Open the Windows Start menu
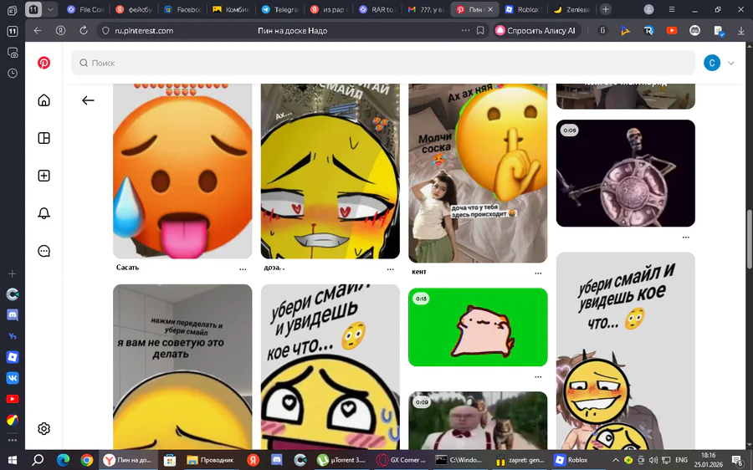The image size is (753, 470). tap(12, 460)
